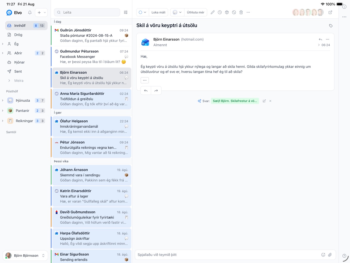Open message options ellipsis in header
Screen dimensions: 350x263
click(x=327, y=39)
